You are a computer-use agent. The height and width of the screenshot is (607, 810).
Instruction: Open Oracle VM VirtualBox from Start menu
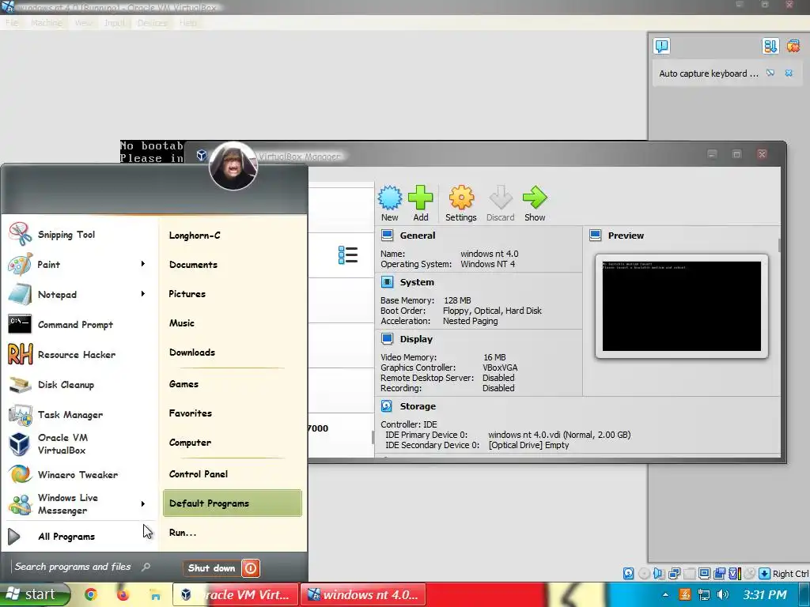pyautogui.click(x=80, y=444)
